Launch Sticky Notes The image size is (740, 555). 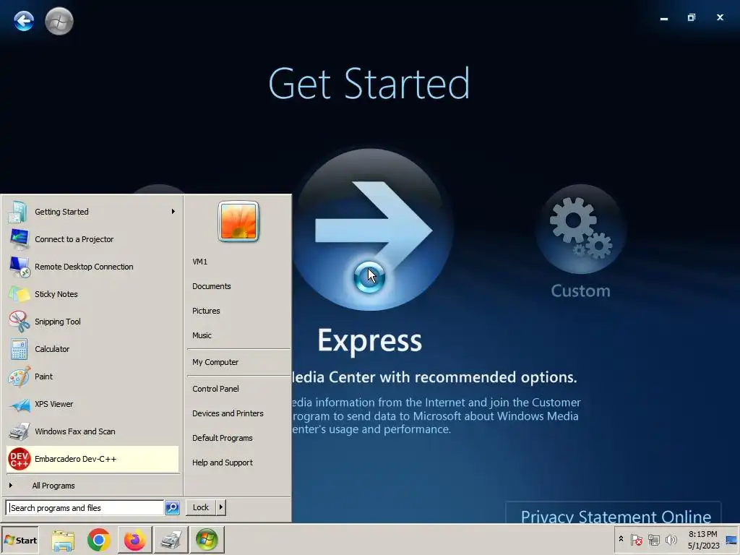92,294
